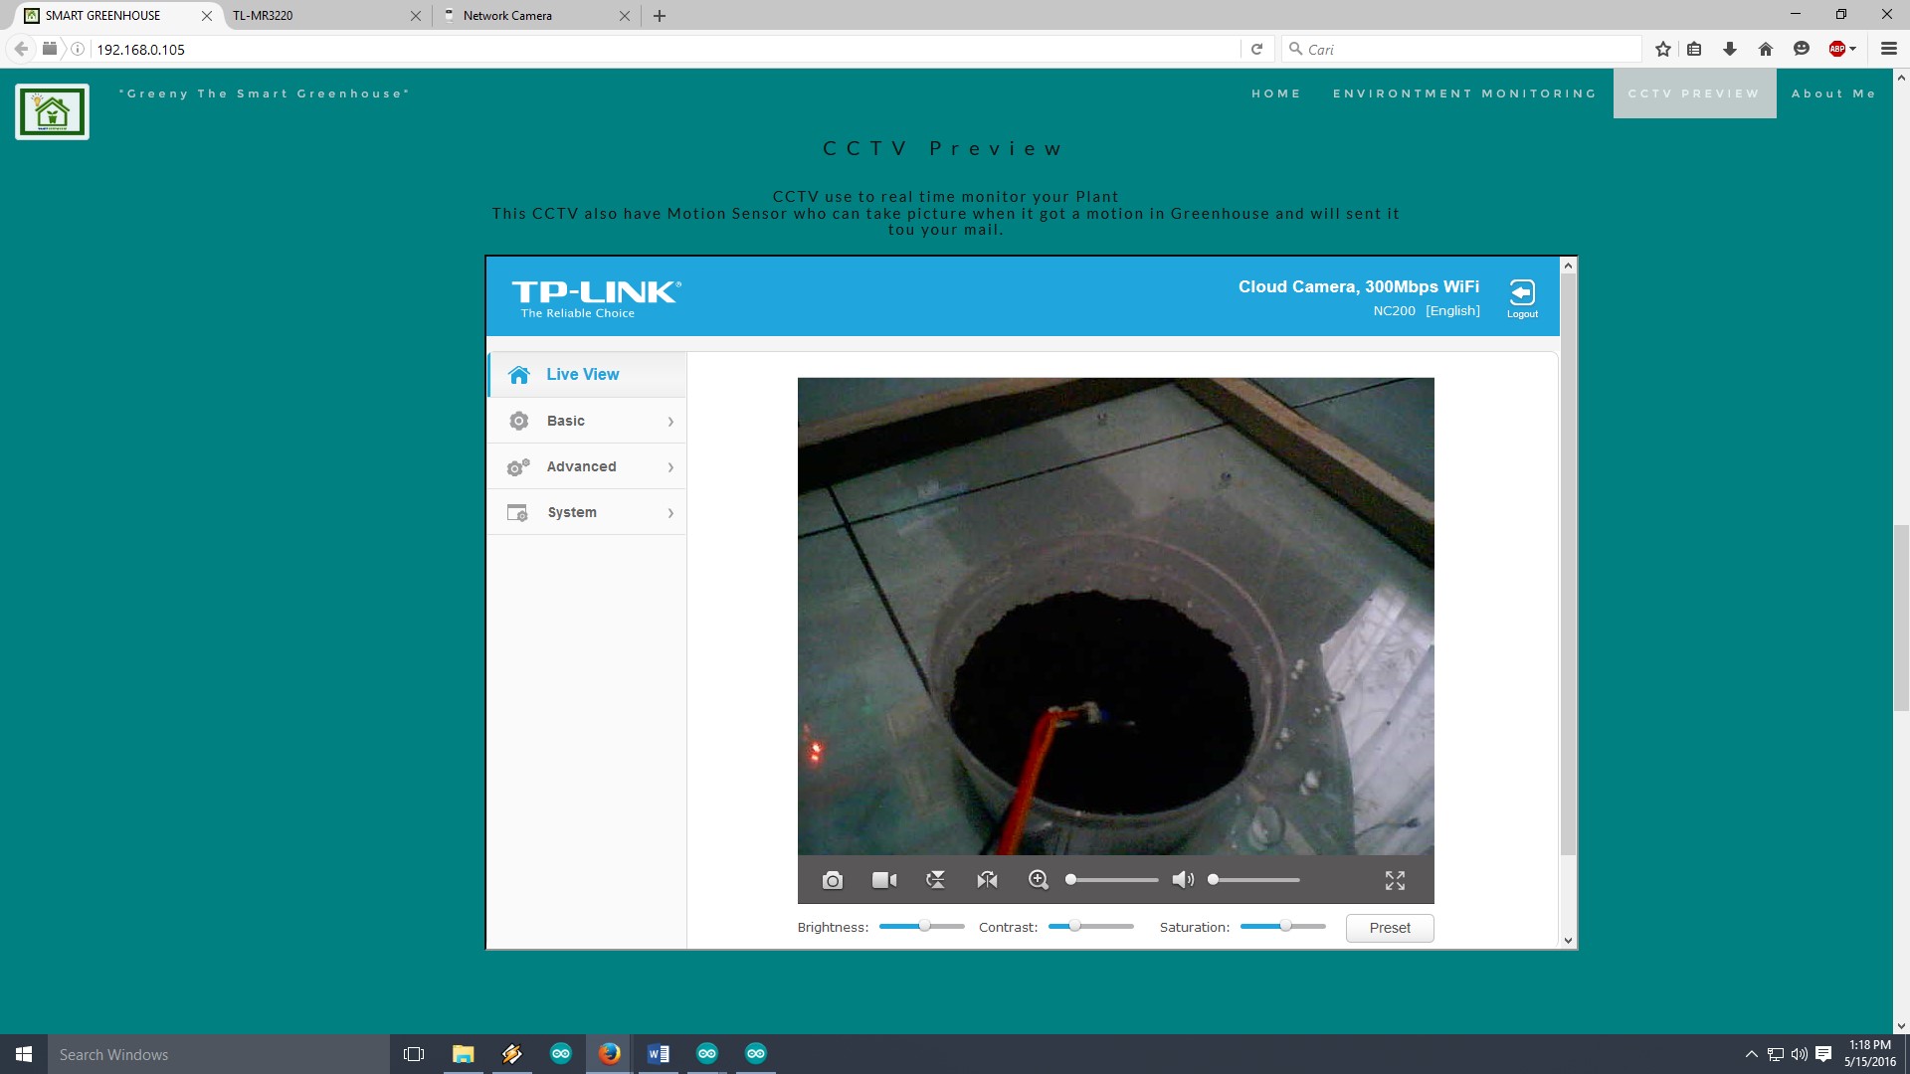Open File Explorer from the taskbar

point(463,1054)
